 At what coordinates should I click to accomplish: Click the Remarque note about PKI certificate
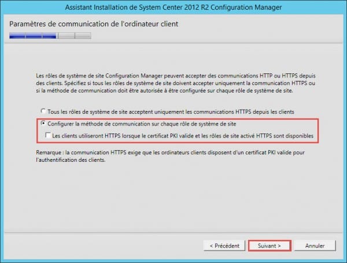click(170, 156)
